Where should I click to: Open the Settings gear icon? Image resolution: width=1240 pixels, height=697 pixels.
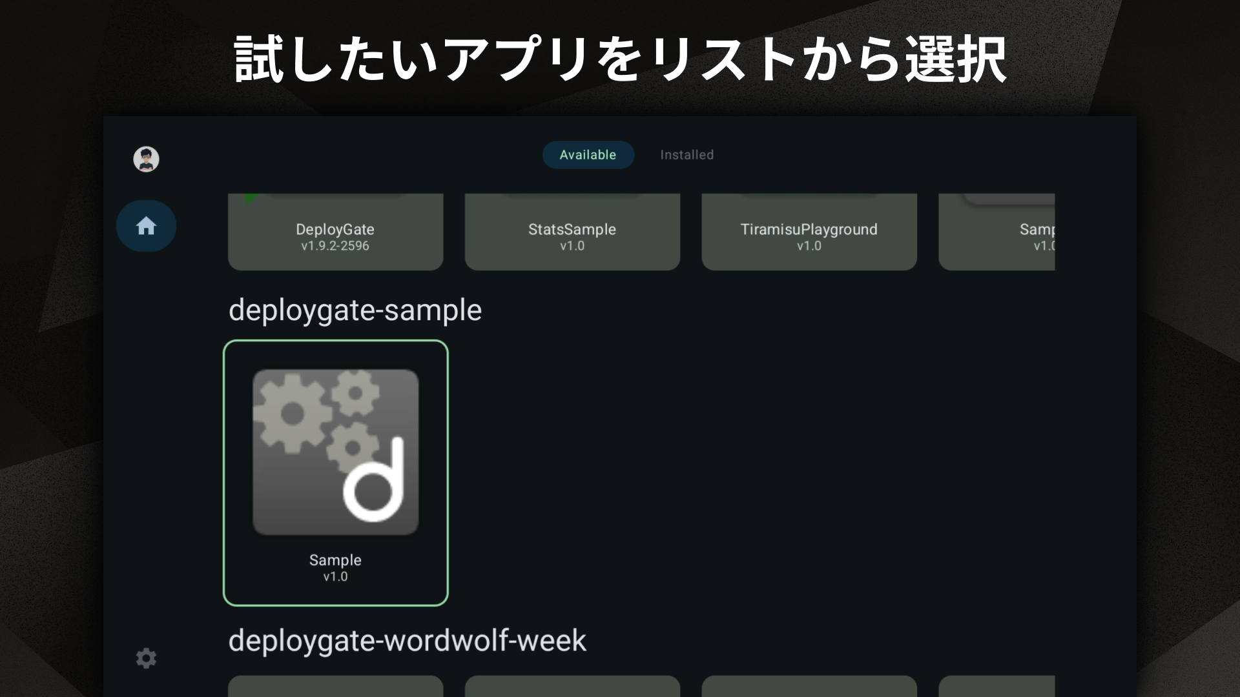pos(146,658)
